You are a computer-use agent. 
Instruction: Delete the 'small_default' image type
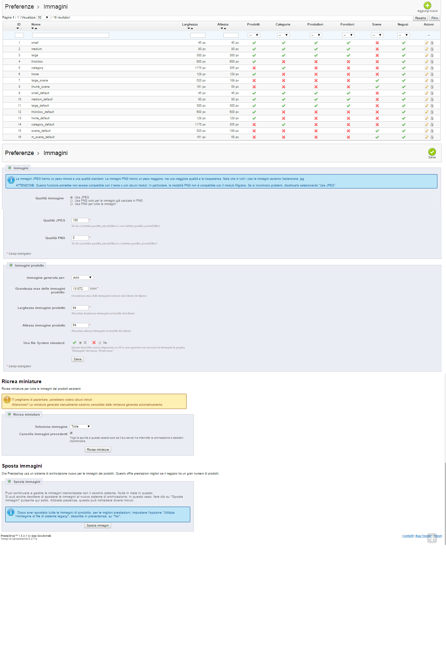[432, 93]
